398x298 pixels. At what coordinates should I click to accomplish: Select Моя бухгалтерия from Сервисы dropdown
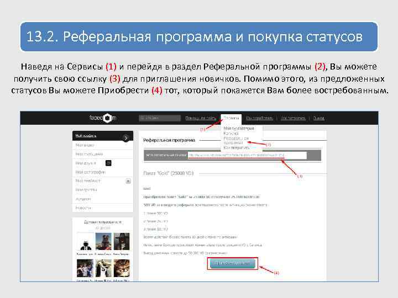[239, 129]
